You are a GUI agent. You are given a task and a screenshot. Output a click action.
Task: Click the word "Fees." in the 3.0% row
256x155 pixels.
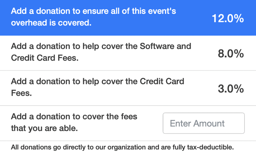tap(21, 93)
